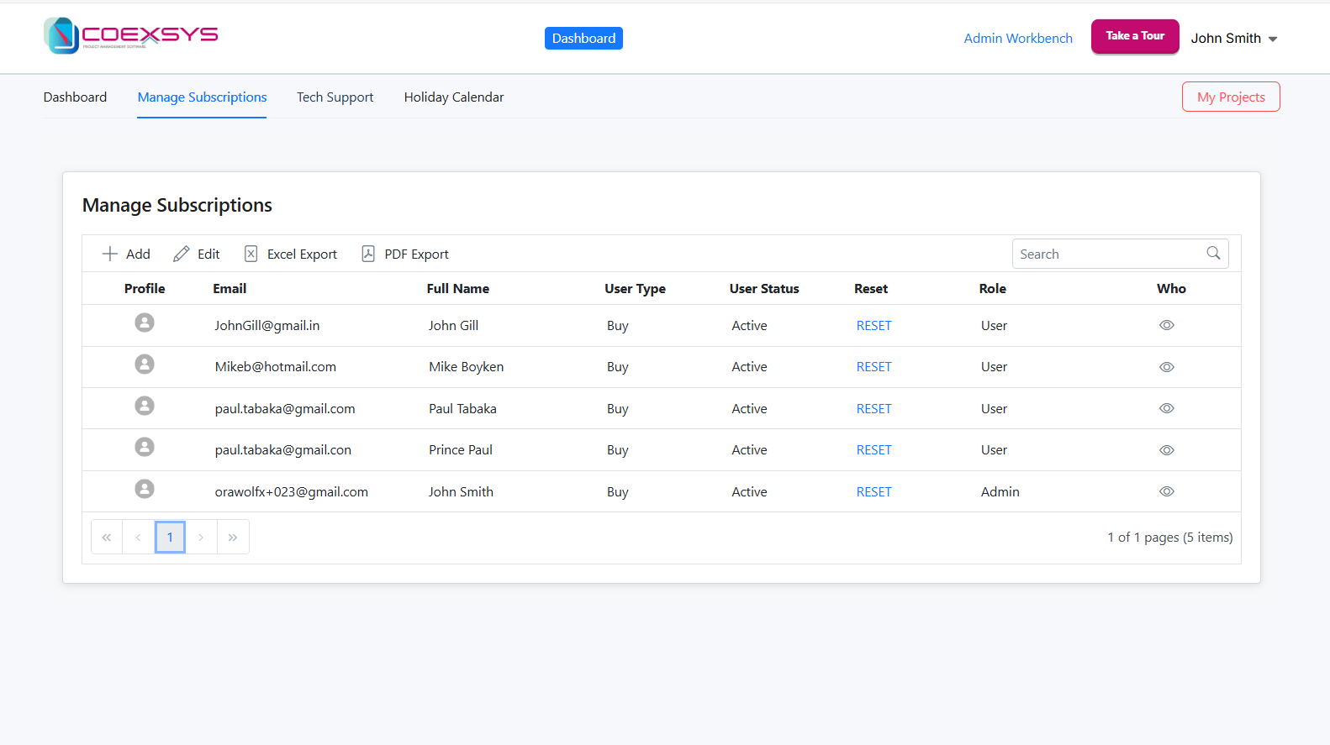Click profile avatar for John Gill
The width and height of the screenshot is (1330, 745).
[145, 323]
